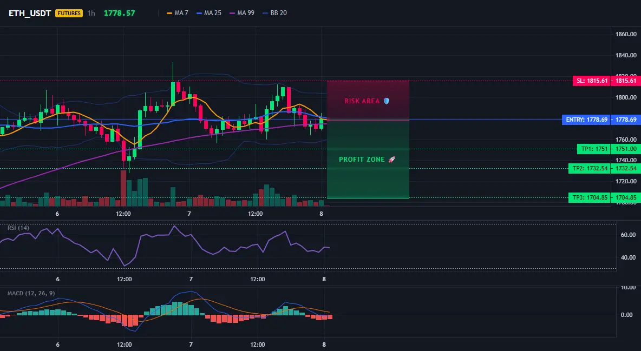Click the 1778.69 blue price tag
Viewport: 641px width, 351px height.
click(x=626, y=120)
